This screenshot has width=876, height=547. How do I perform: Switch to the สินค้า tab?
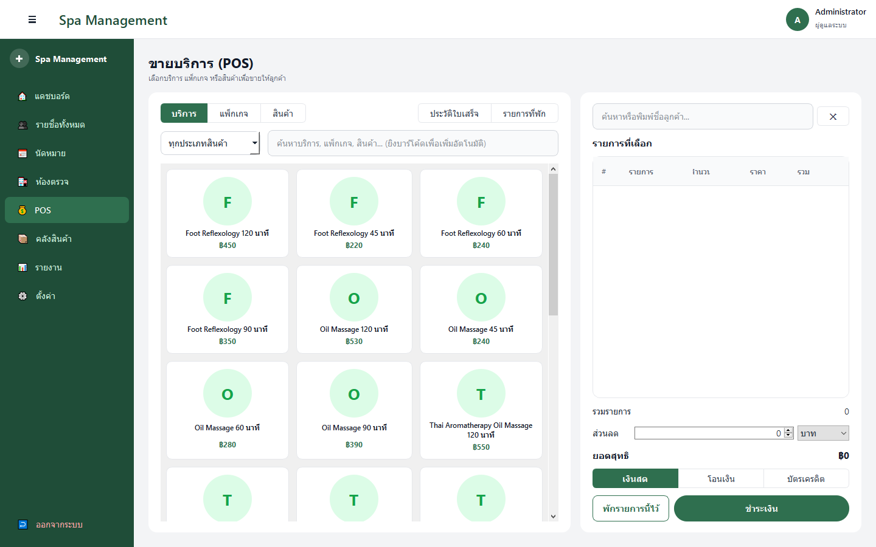(x=283, y=114)
